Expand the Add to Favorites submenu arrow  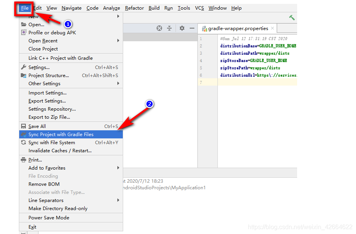pos(118,168)
